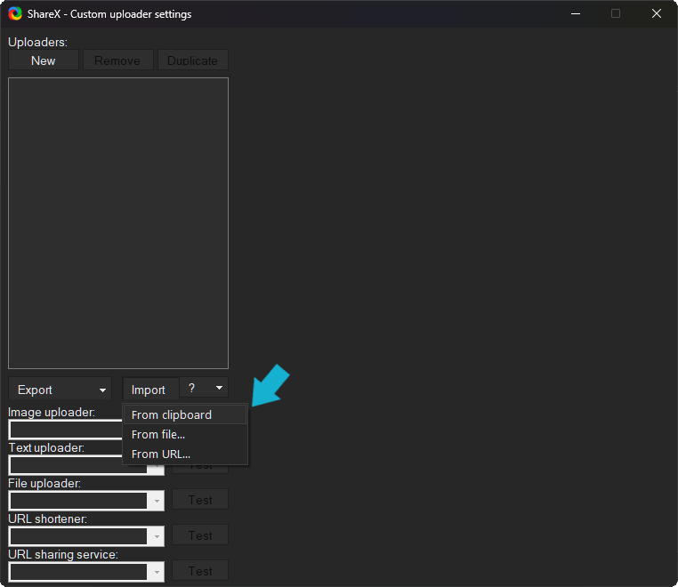Click Test beside URL sharing service
The width and height of the screenshot is (678, 587).
(200, 571)
